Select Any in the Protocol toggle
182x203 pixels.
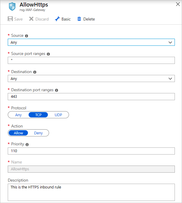18,115
